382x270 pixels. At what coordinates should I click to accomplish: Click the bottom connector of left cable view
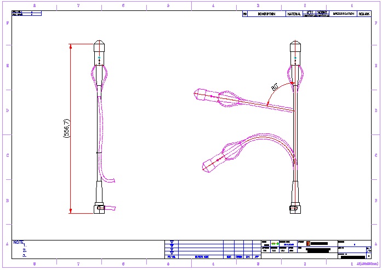coord(99,205)
